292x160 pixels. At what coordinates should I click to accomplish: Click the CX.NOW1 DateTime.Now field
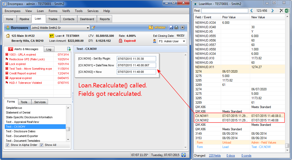point(136,65)
